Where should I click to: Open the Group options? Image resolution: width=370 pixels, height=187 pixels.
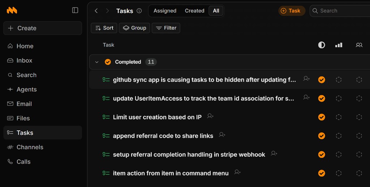point(134,28)
